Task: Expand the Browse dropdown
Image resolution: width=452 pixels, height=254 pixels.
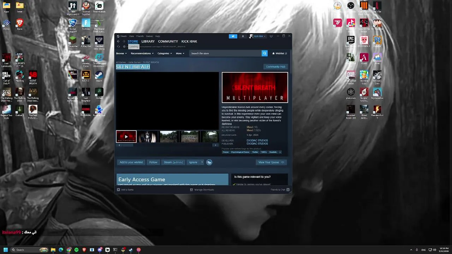Action: coord(121,53)
